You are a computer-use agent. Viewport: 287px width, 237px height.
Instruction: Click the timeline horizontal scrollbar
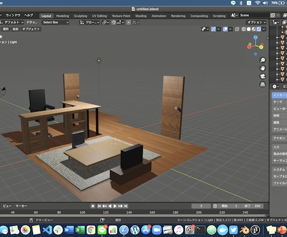point(133,216)
